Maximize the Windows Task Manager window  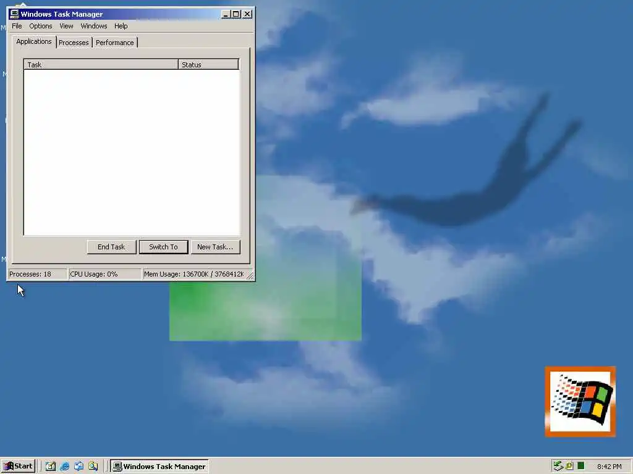(236, 14)
